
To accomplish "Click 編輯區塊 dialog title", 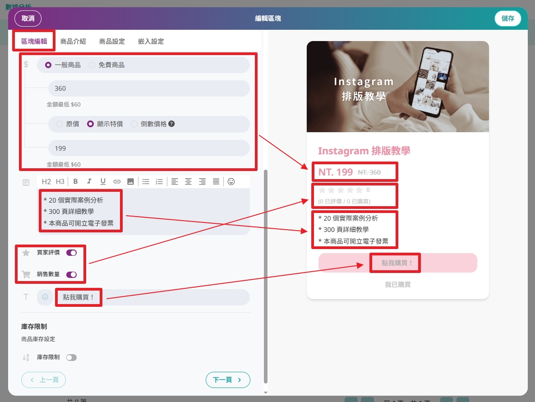I will [x=268, y=18].
